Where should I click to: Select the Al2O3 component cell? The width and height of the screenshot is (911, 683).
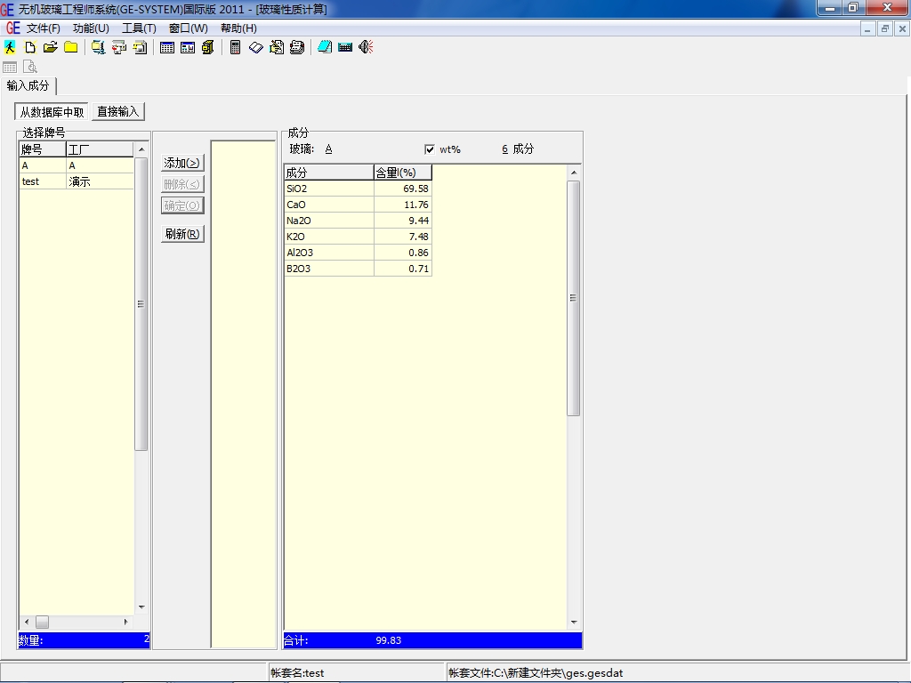coord(329,253)
